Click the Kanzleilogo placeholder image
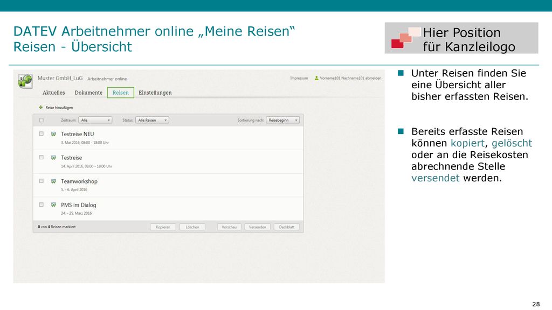552x310 pixels. coord(461,38)
